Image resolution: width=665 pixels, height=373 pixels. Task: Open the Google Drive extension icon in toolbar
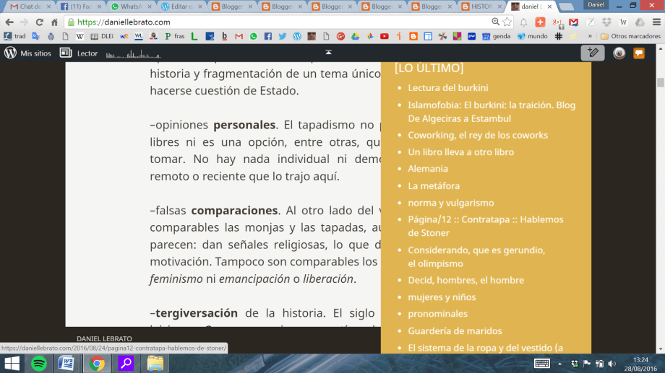640,22
